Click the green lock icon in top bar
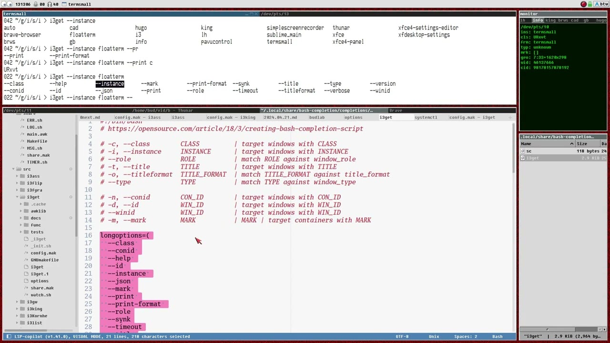This screenshot has height=343, width=610. 590,4
